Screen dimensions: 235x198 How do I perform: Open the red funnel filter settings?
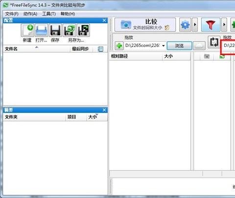click(x=211, y=25)
